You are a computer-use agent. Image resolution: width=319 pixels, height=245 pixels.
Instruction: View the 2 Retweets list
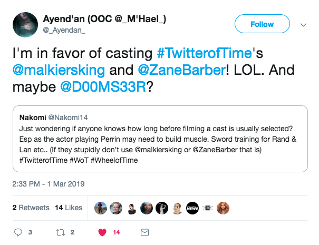pyautogui.click(x=31, y=208)
